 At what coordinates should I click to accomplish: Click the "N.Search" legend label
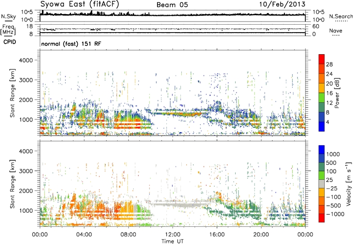(341, 16)
